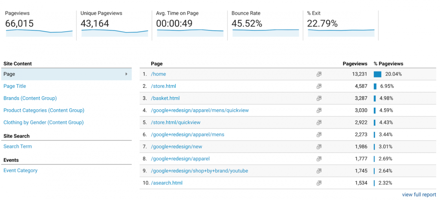Click the 4.98% percentage value
The width and height of the screenshot is (440, 200).
point(386,98)
